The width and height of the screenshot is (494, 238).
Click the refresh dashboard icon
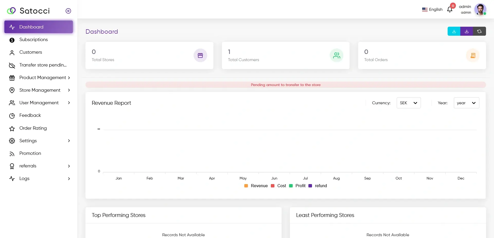pyautogui.click(x=479, y=31)
